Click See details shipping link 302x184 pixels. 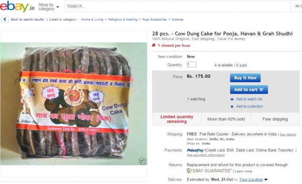tap(288, 135)
